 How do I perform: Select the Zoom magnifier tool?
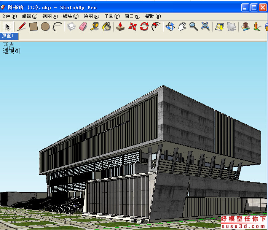coord(193,27)
